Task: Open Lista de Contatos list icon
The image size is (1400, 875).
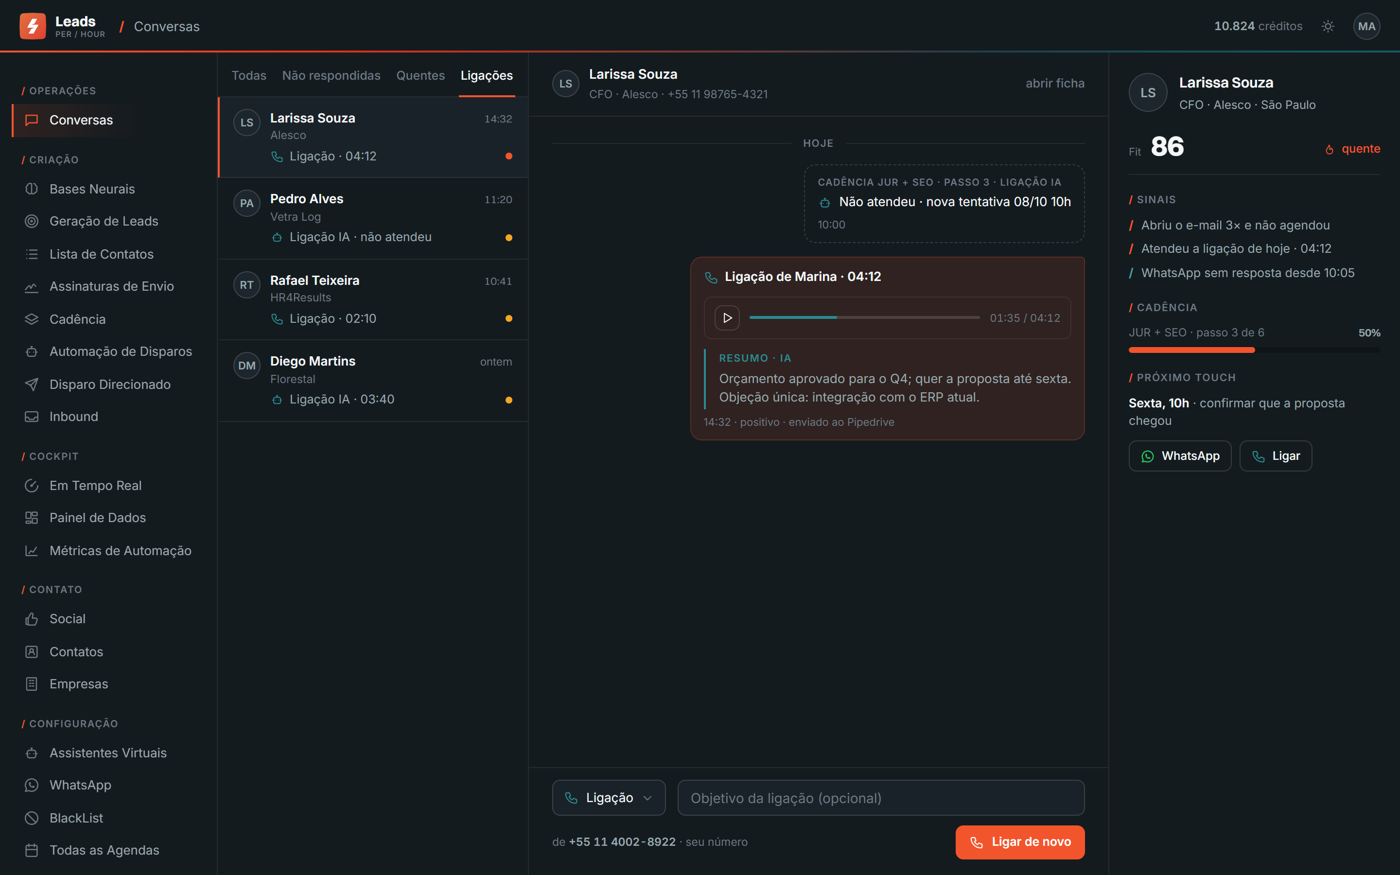Action: [x=32, y=254]
